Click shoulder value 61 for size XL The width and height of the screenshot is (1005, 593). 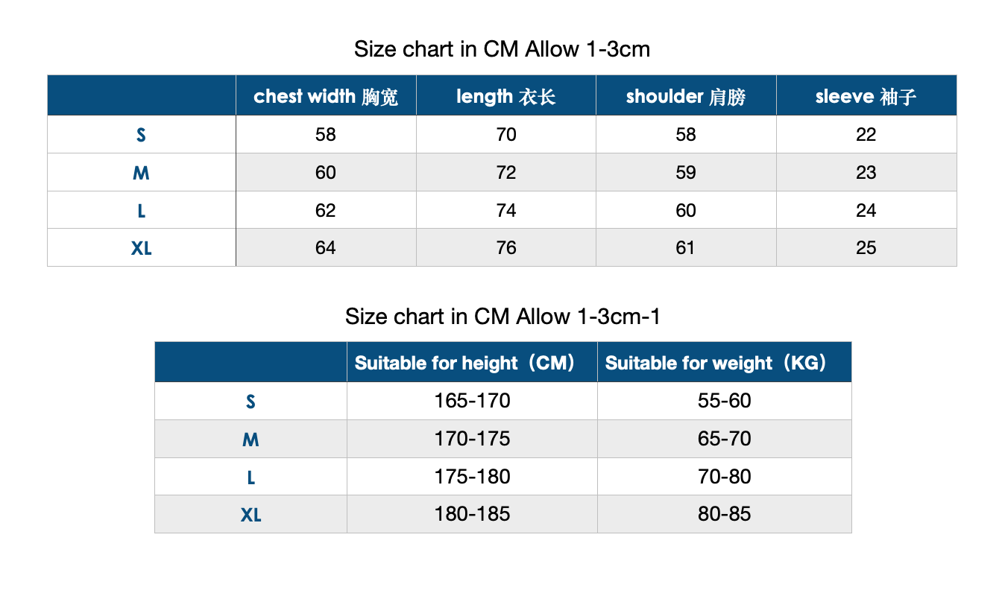click(686, 248)
